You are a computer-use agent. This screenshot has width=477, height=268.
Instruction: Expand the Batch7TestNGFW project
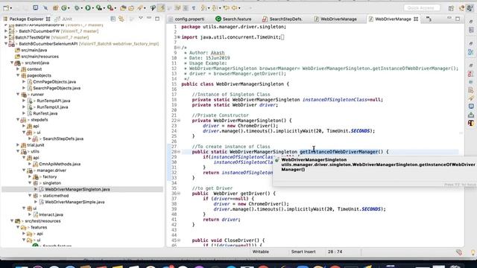pyautogui.click(x=6, y=37)
